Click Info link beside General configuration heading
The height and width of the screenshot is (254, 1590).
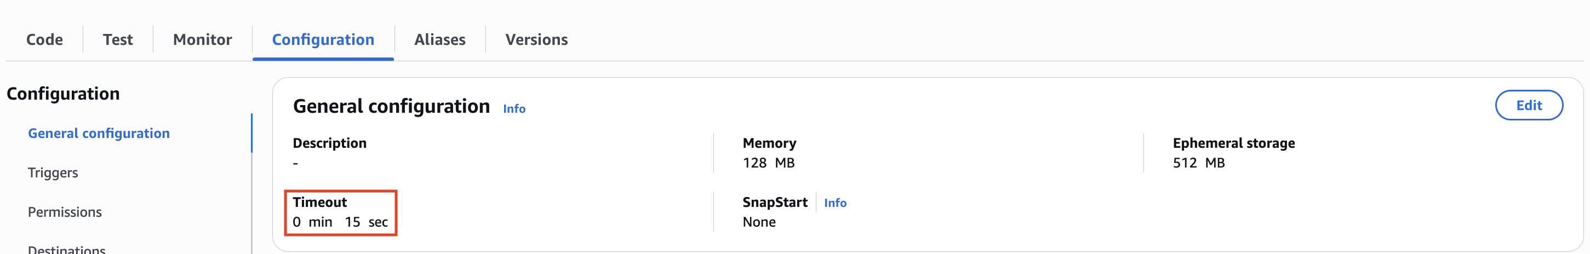click(513, 108)
